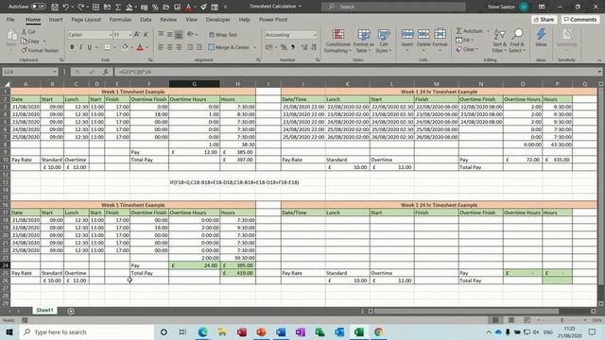Open the Format cells menu
This screenshot has height=340, width=605.
coord(440,40)
